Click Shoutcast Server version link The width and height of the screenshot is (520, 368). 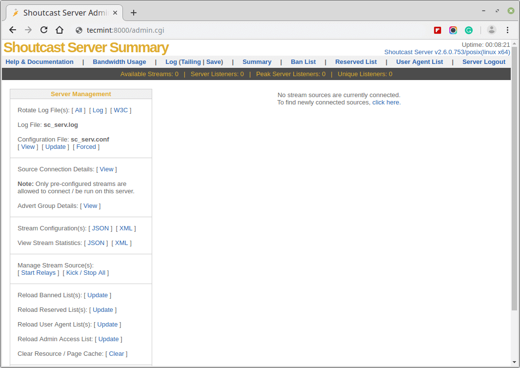(x=447, y=52)
